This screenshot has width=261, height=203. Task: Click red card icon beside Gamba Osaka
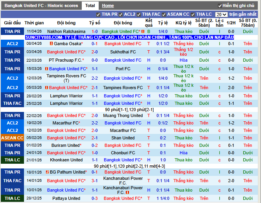click(51, 44)
